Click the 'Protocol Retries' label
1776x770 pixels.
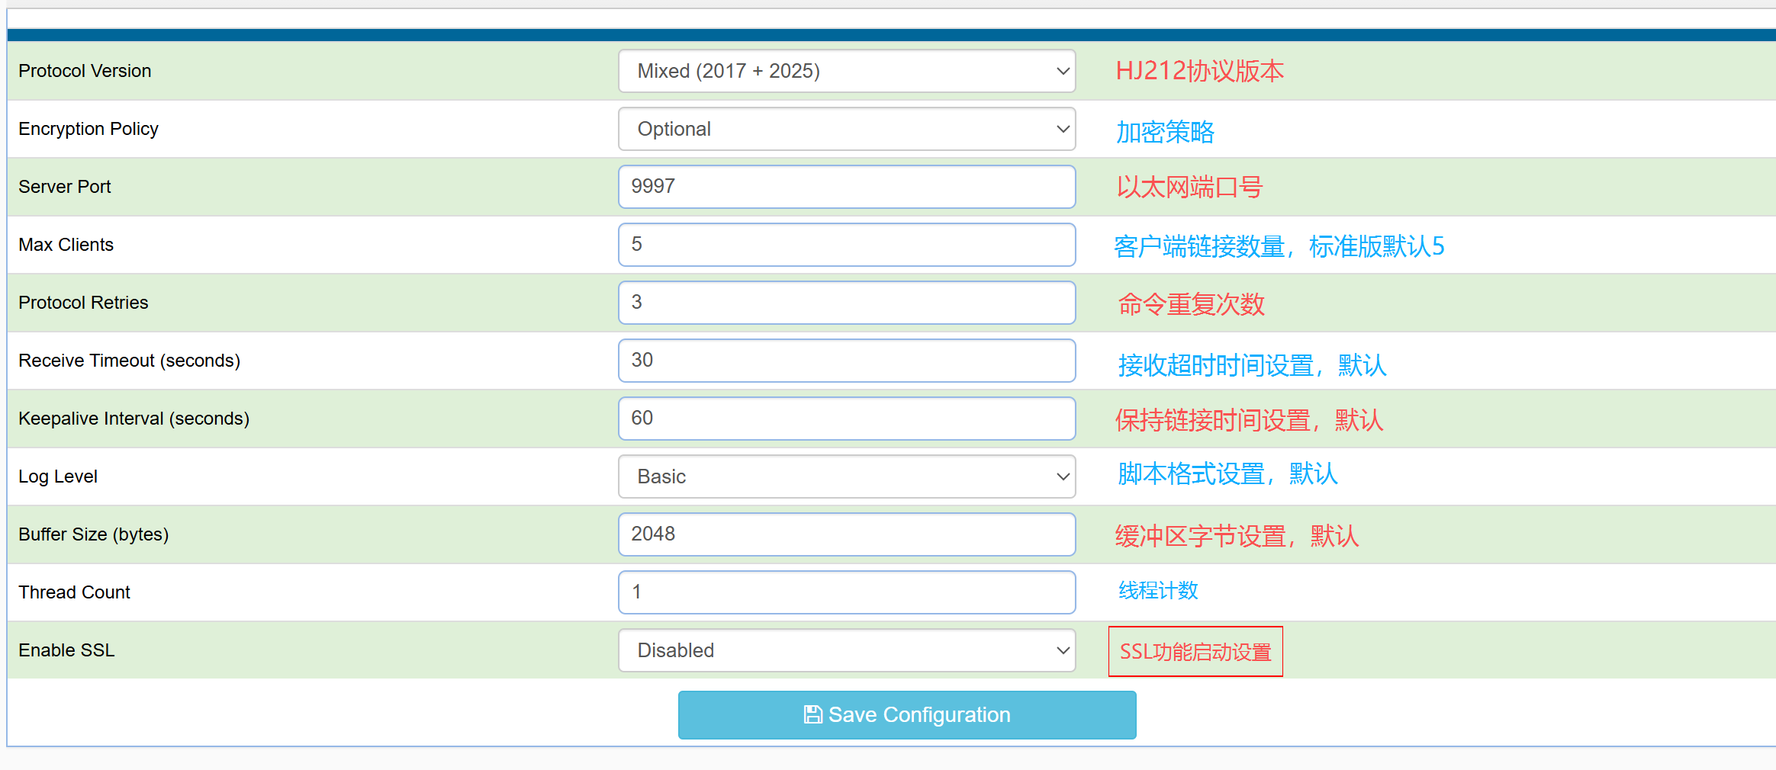(x=83, y=303)
